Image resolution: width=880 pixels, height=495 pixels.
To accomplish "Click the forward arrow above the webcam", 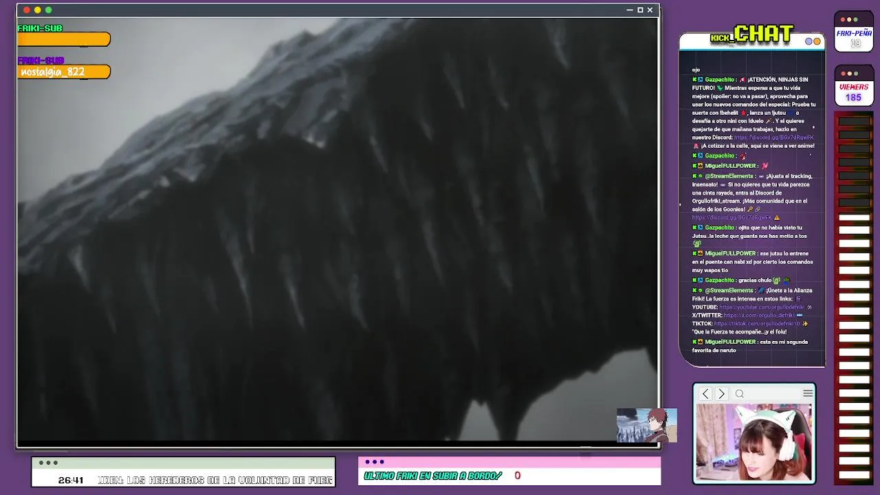I will pyautogui.click(x=721, y=393).
